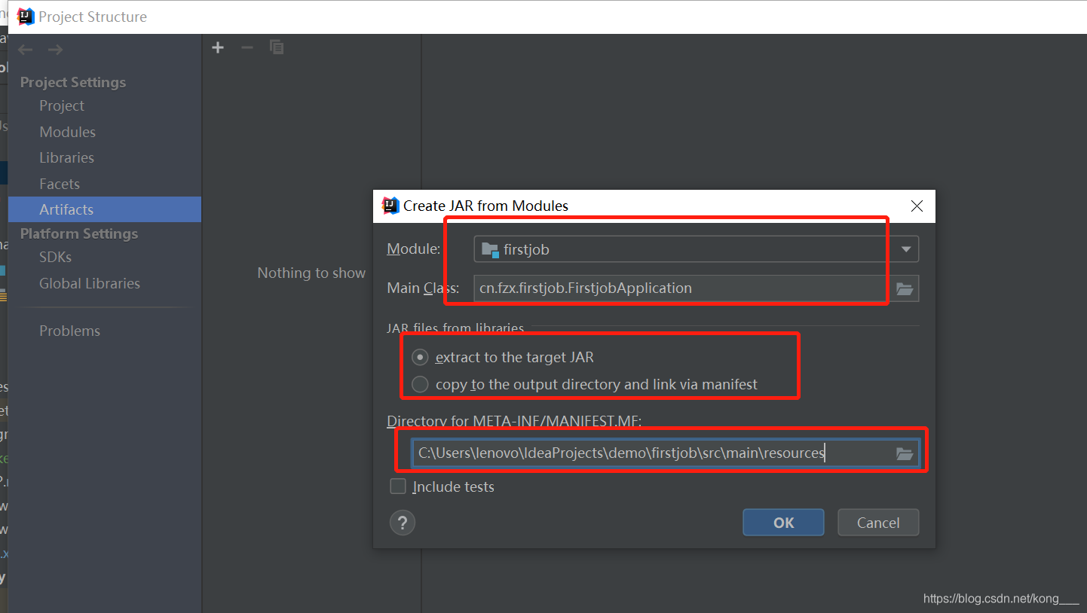Open SDKs under Platform Settings
Viewport: 1087px width, 613px height.
click(55, 257)
